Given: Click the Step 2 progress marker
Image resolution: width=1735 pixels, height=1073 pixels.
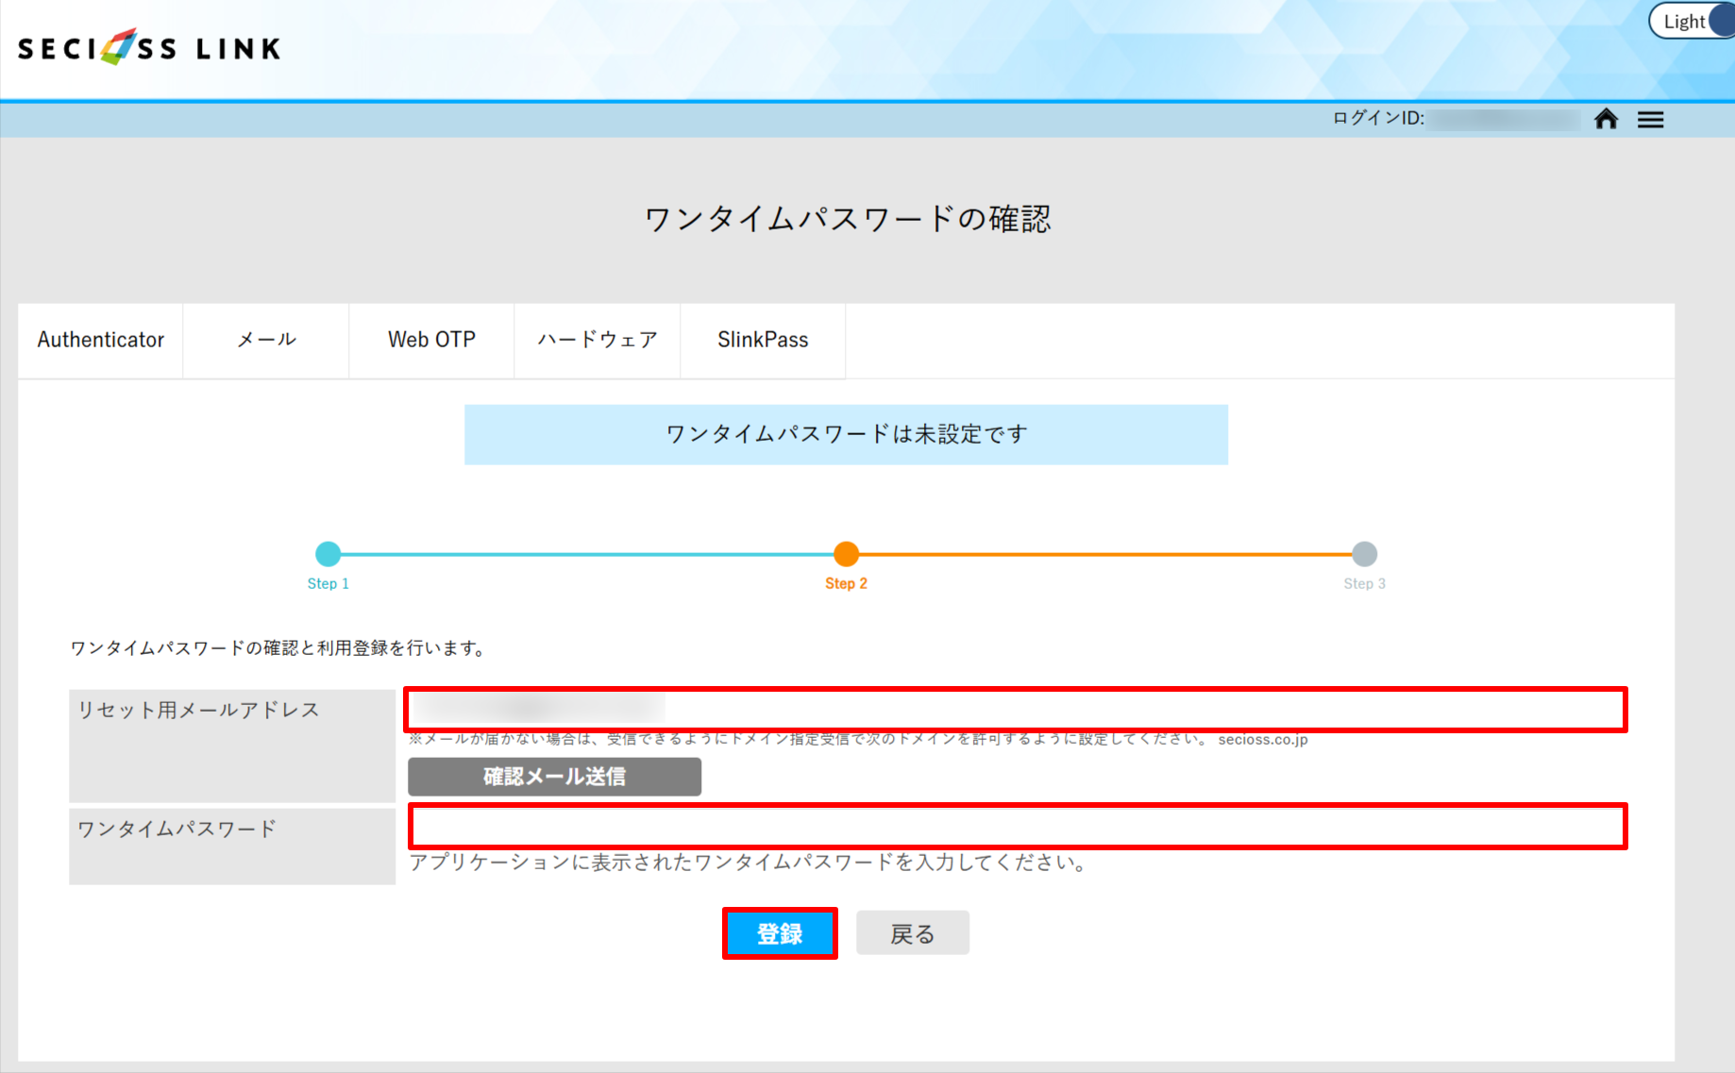Looking at the screenshot, I should pyautogui.click(x=846, y=554).
